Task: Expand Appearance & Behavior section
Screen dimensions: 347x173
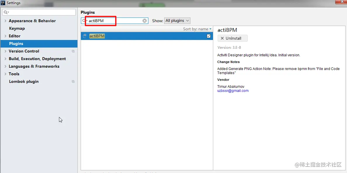Action: tap(5, 21)
